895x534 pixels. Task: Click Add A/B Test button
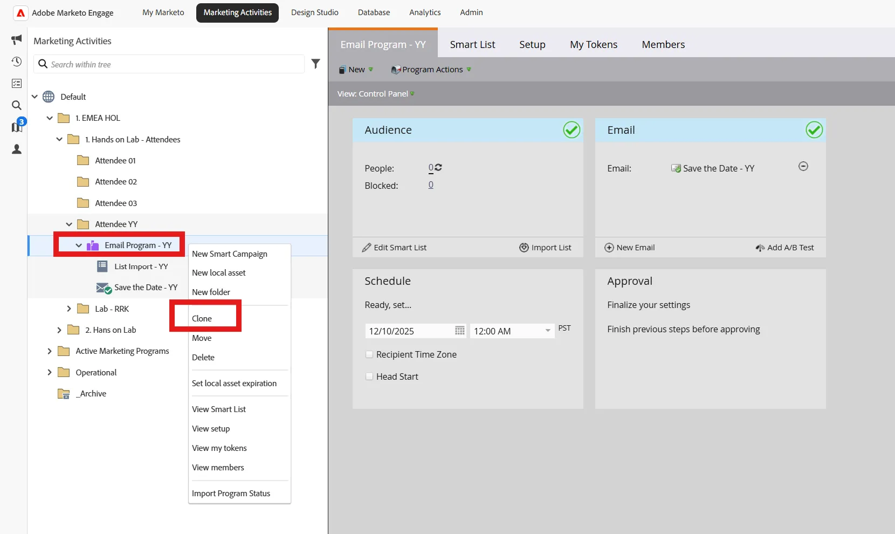(x=784, y=248)
